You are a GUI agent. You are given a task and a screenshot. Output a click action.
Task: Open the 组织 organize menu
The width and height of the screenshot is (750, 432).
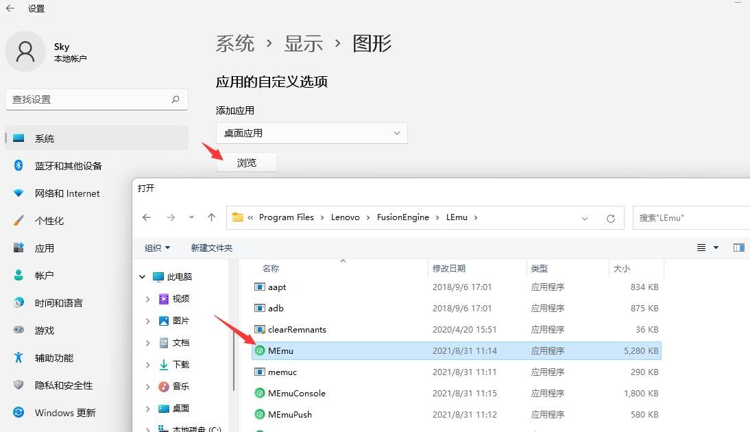158,248
